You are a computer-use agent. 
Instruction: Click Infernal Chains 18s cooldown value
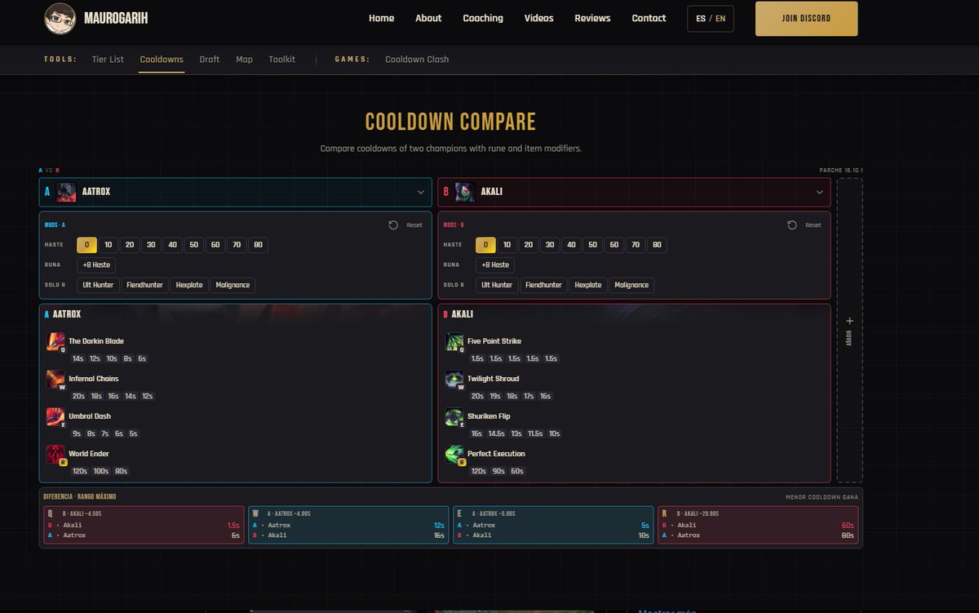click(x=95, y=396)
